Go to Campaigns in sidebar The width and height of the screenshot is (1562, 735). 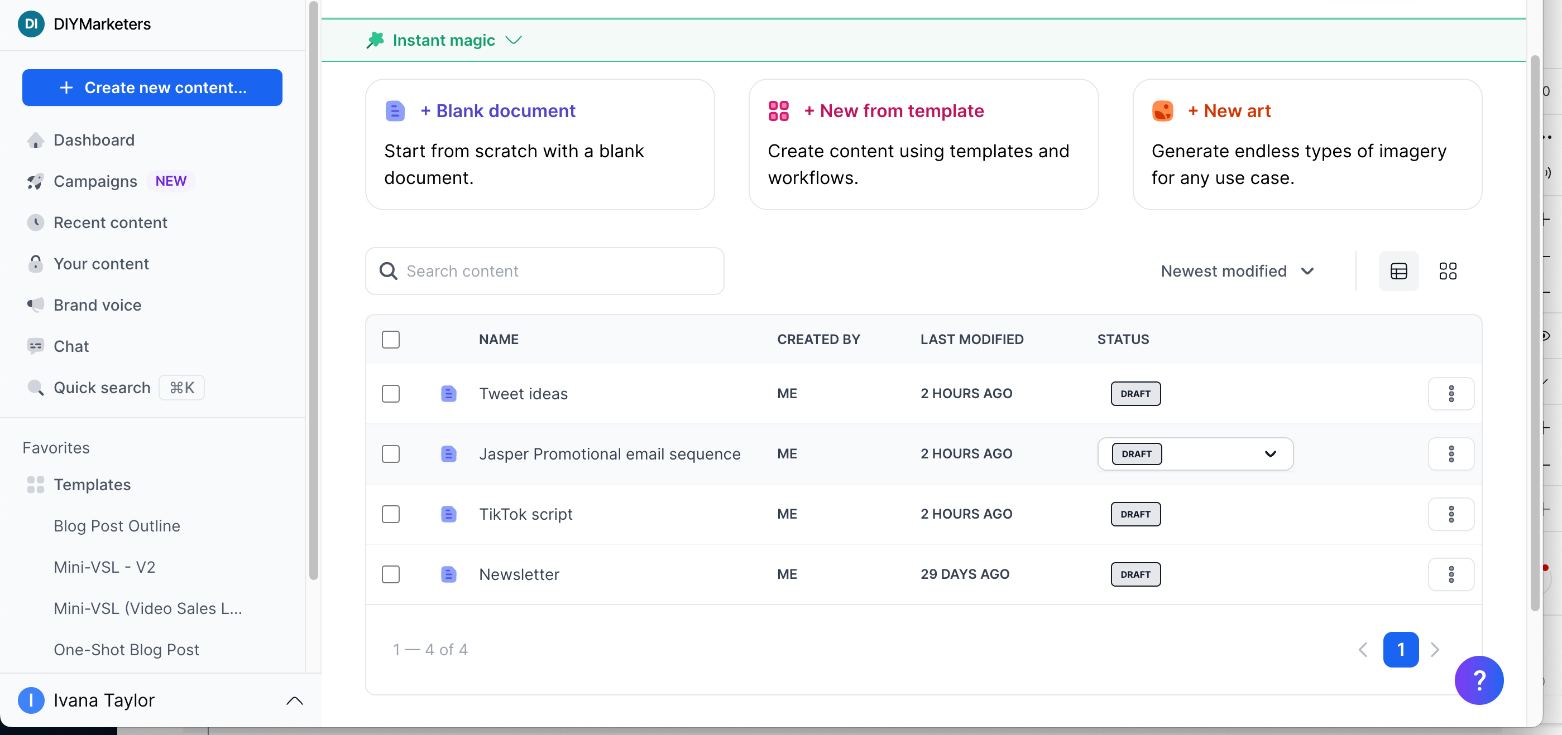[x=95, y=181]
